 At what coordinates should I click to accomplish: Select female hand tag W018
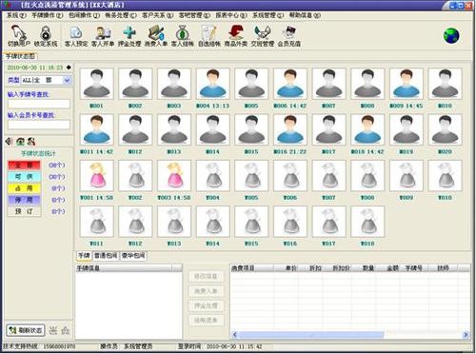(x=367, y=222)
